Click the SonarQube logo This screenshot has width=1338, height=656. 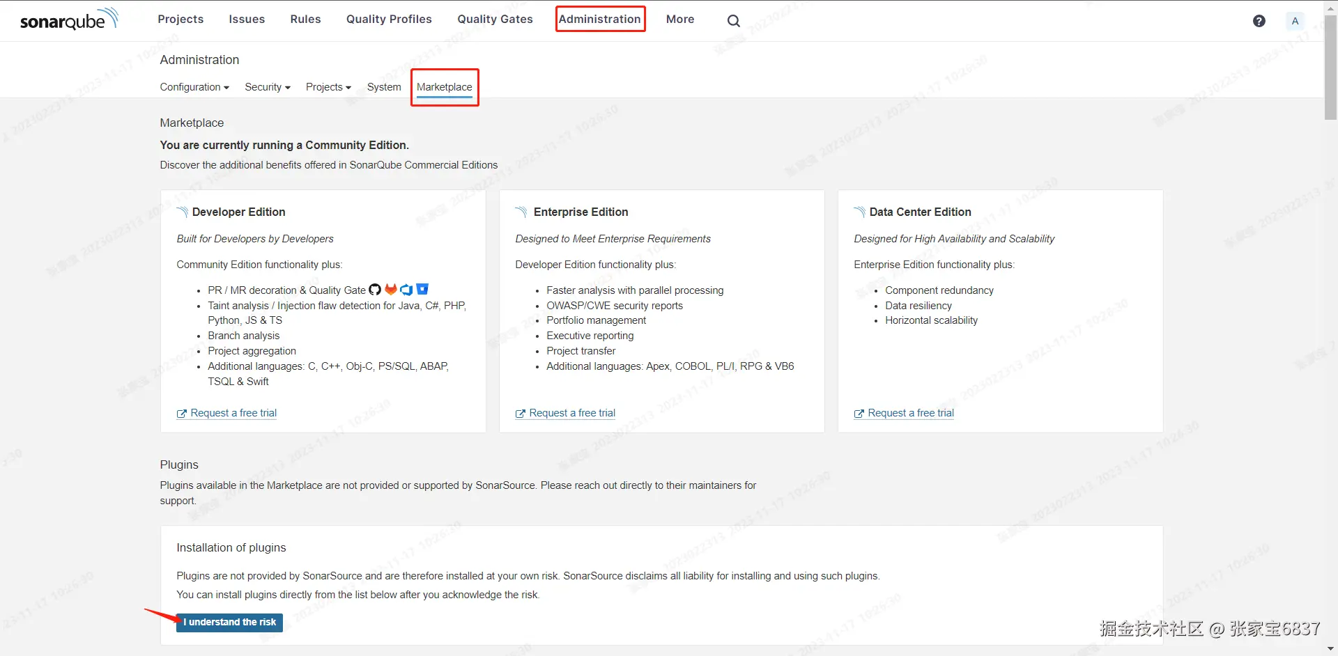click(69, 19)
